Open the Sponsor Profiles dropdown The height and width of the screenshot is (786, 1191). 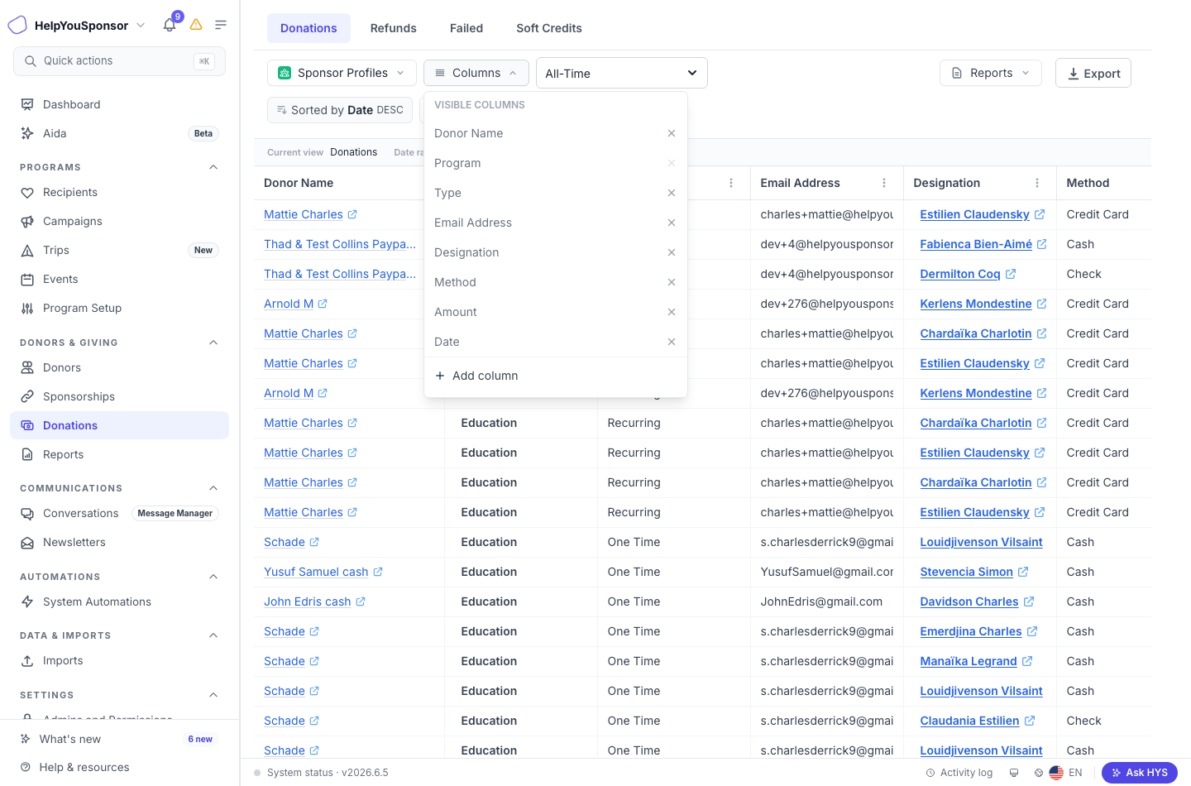click(x=342, y=73)
